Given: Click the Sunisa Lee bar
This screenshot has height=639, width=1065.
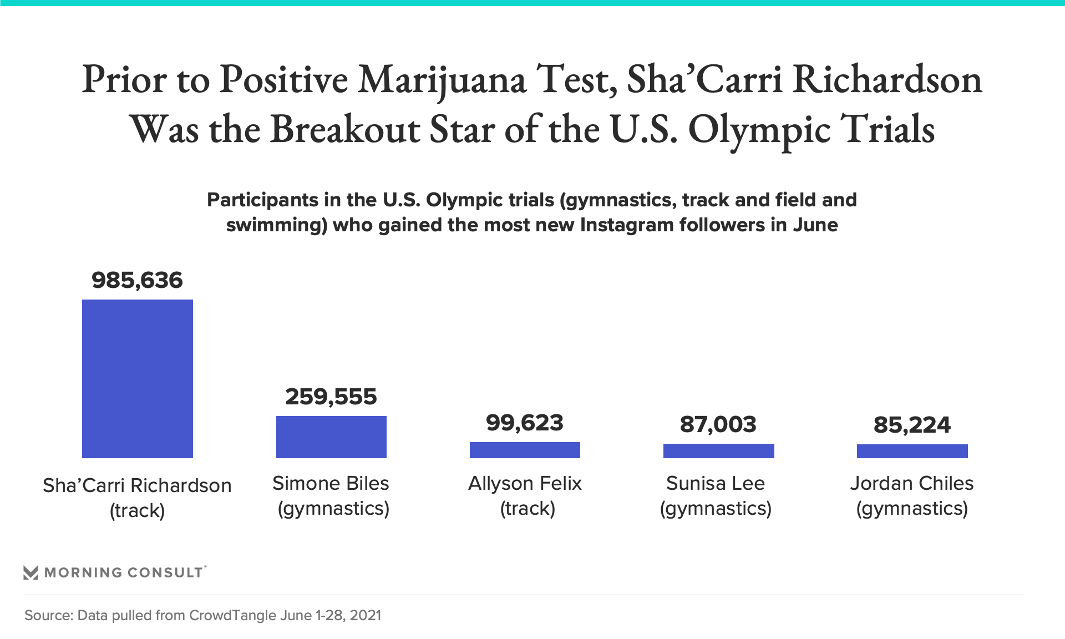Looking at the screenshot, I should click(x=718, y=451).
